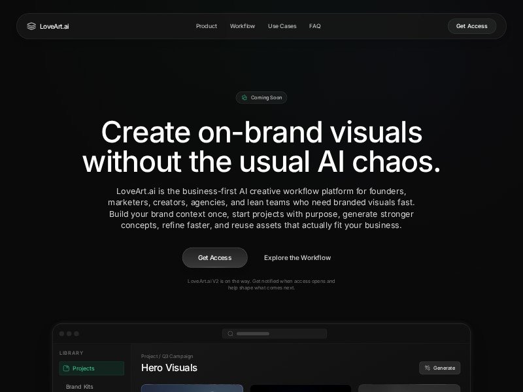The width and height of the screenshot is (523, 392).
Task: Click the sparkle icon in Coming Soon badge
Action: pyautogui.click(x=245, y=98)
